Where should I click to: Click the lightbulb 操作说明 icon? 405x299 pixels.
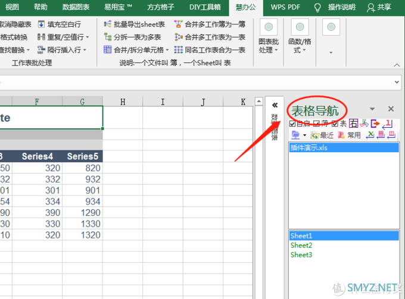pyautogui.click(x=317, y=8)
